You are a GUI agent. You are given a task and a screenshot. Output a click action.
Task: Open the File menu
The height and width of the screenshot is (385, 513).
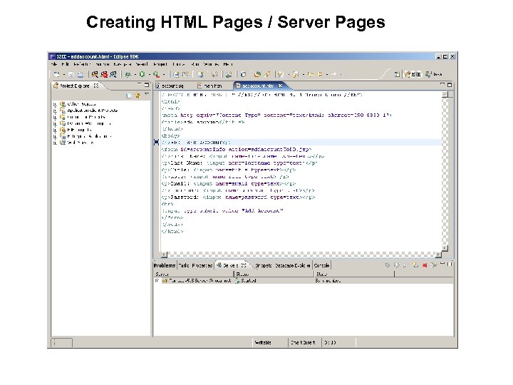pos(55,64)
